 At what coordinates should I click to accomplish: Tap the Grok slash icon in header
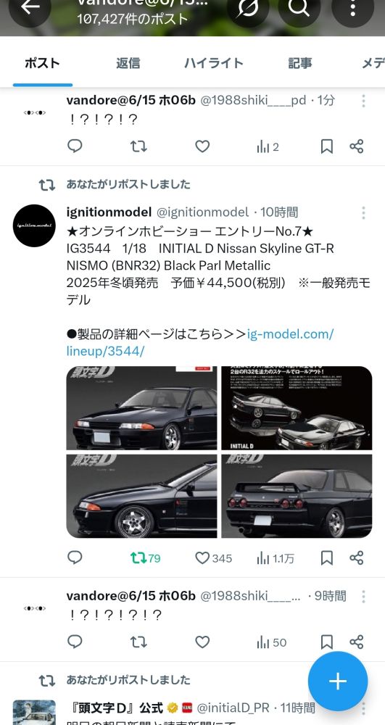pos(248,7)
